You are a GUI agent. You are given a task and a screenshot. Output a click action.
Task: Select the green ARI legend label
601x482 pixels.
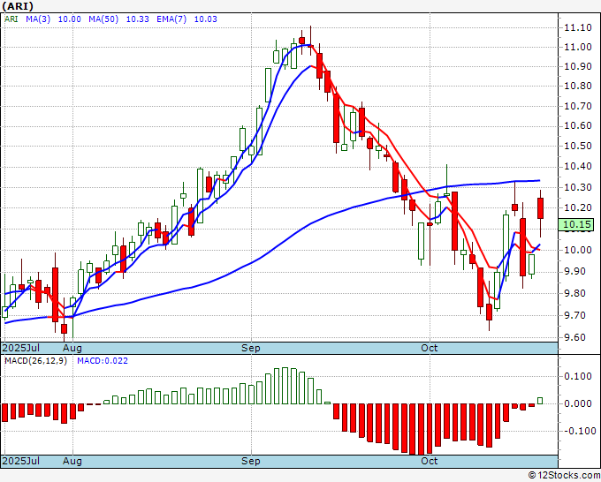11,19
